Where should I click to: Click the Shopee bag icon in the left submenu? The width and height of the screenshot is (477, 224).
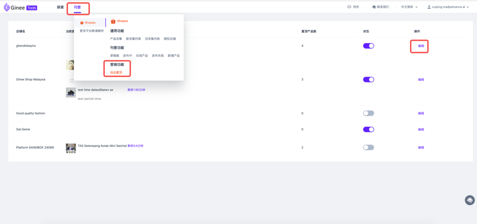(x=82, y=22)
